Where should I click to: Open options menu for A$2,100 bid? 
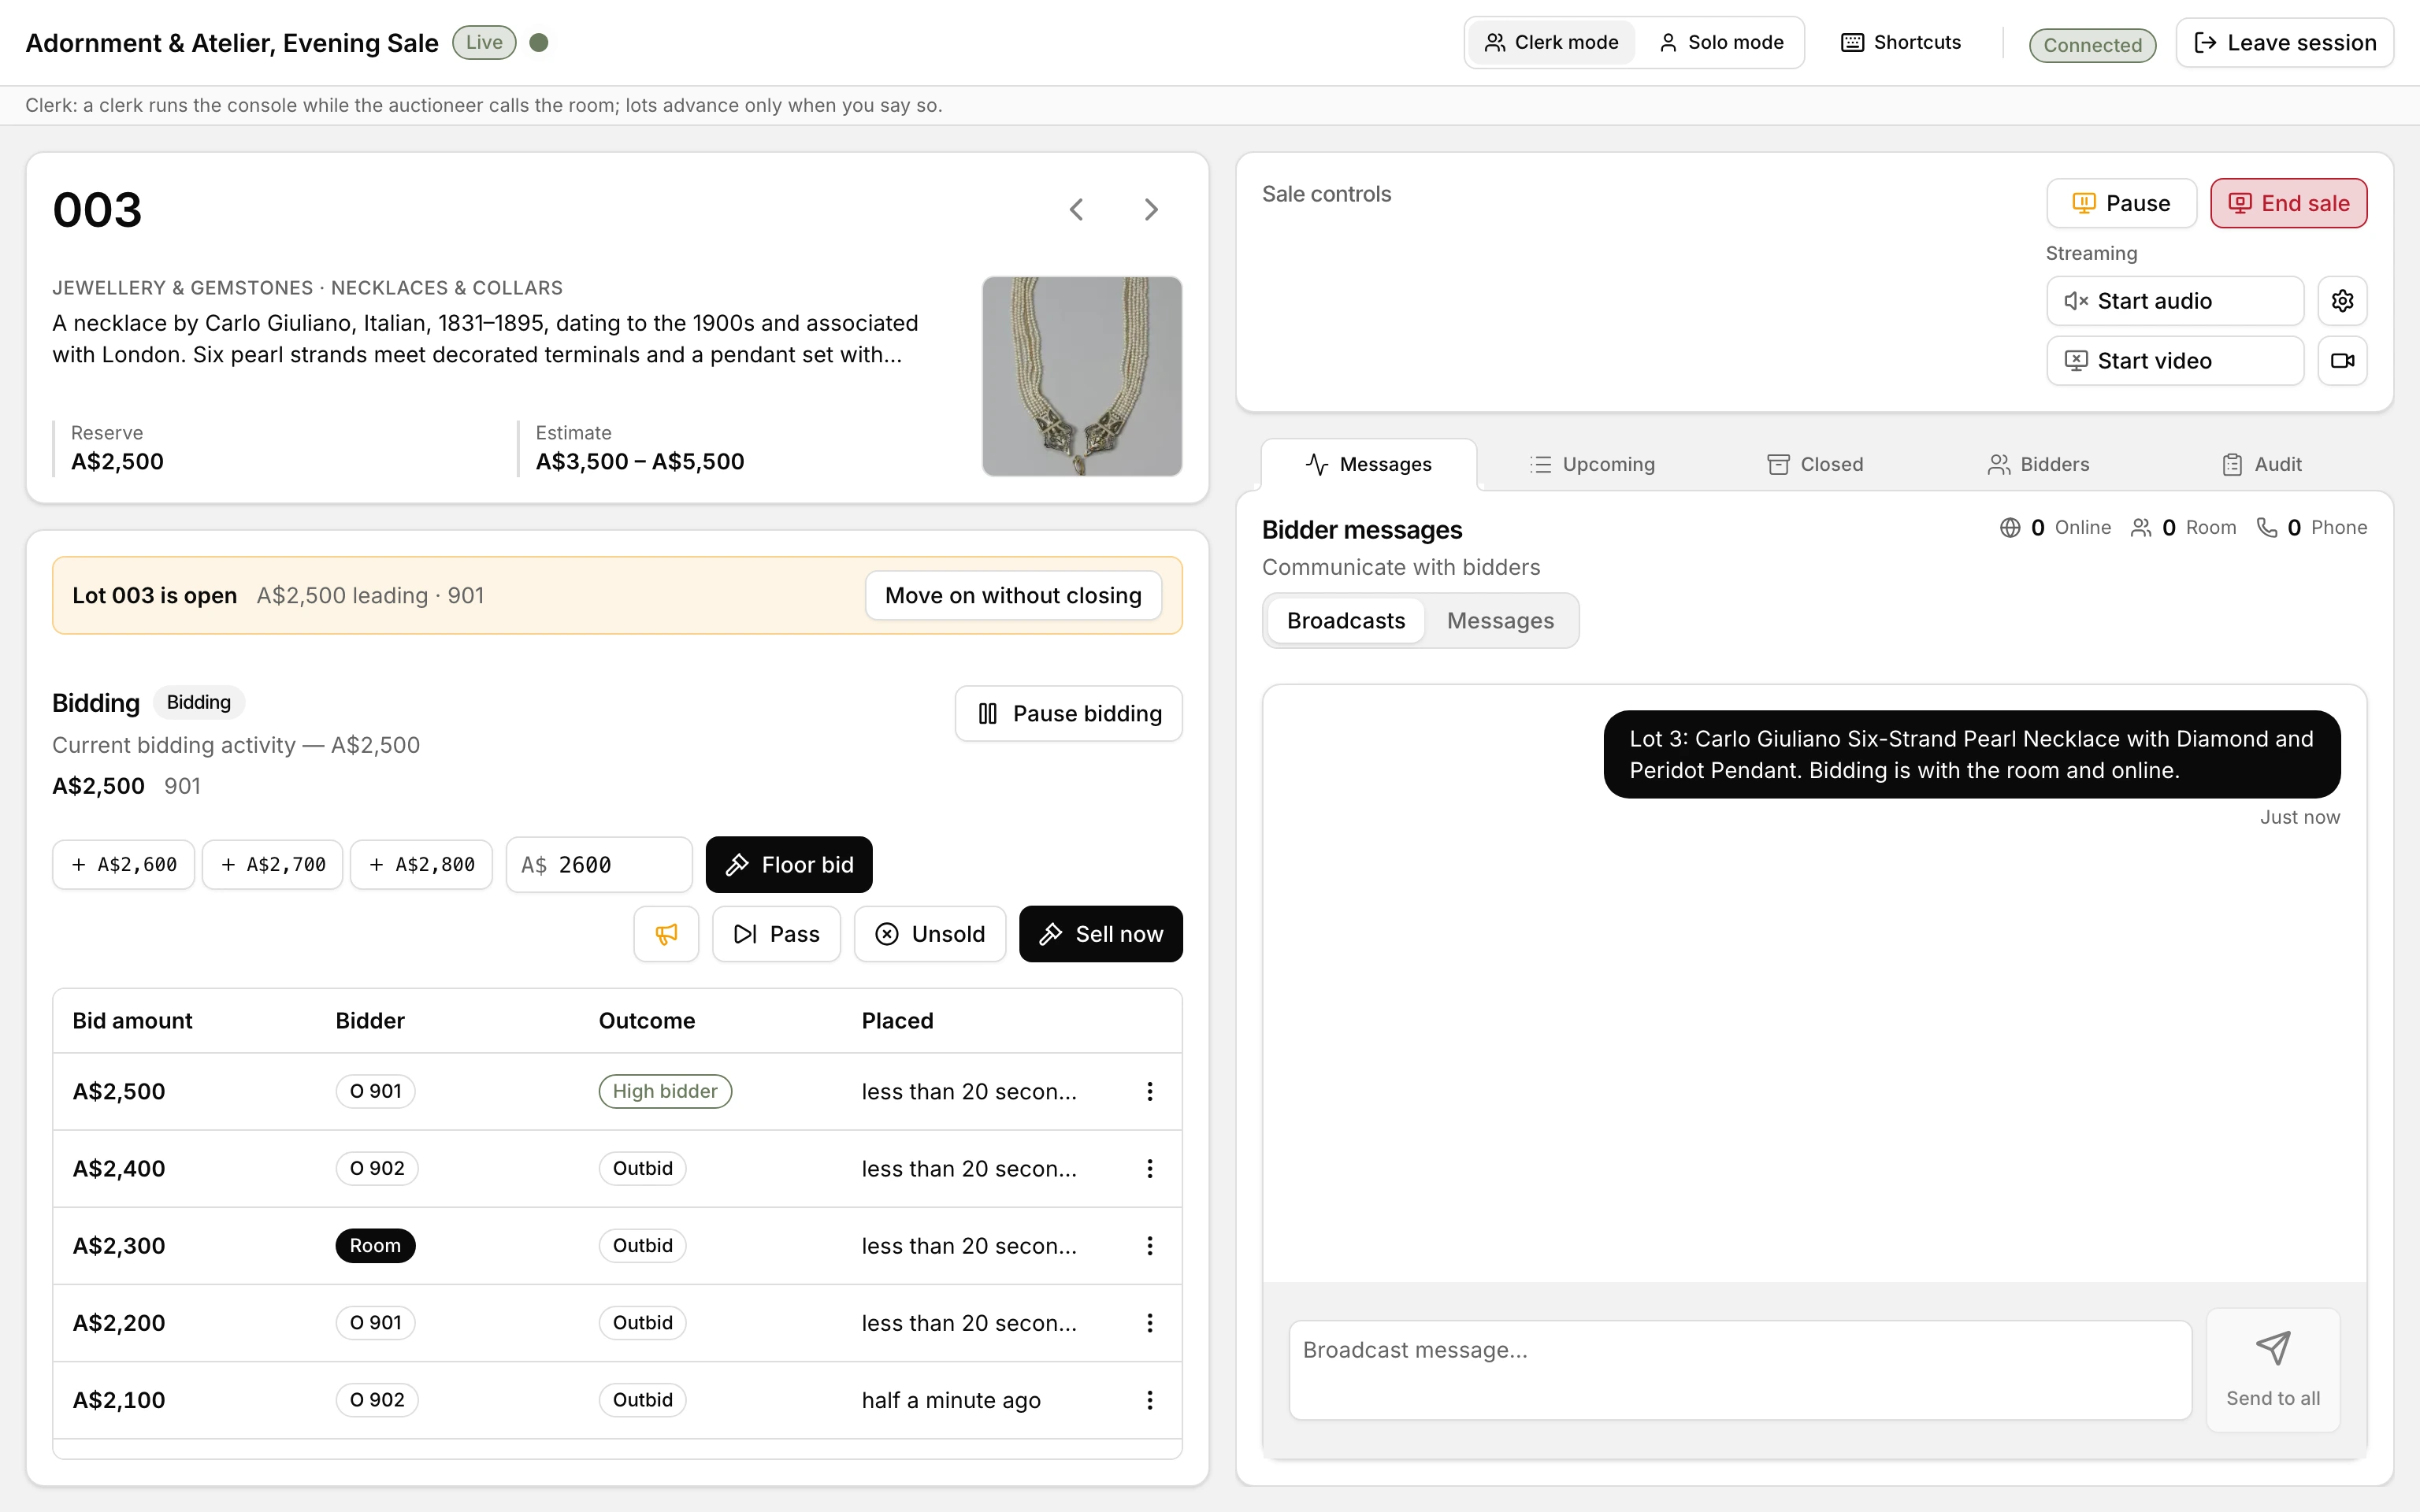[1150, 1400]
